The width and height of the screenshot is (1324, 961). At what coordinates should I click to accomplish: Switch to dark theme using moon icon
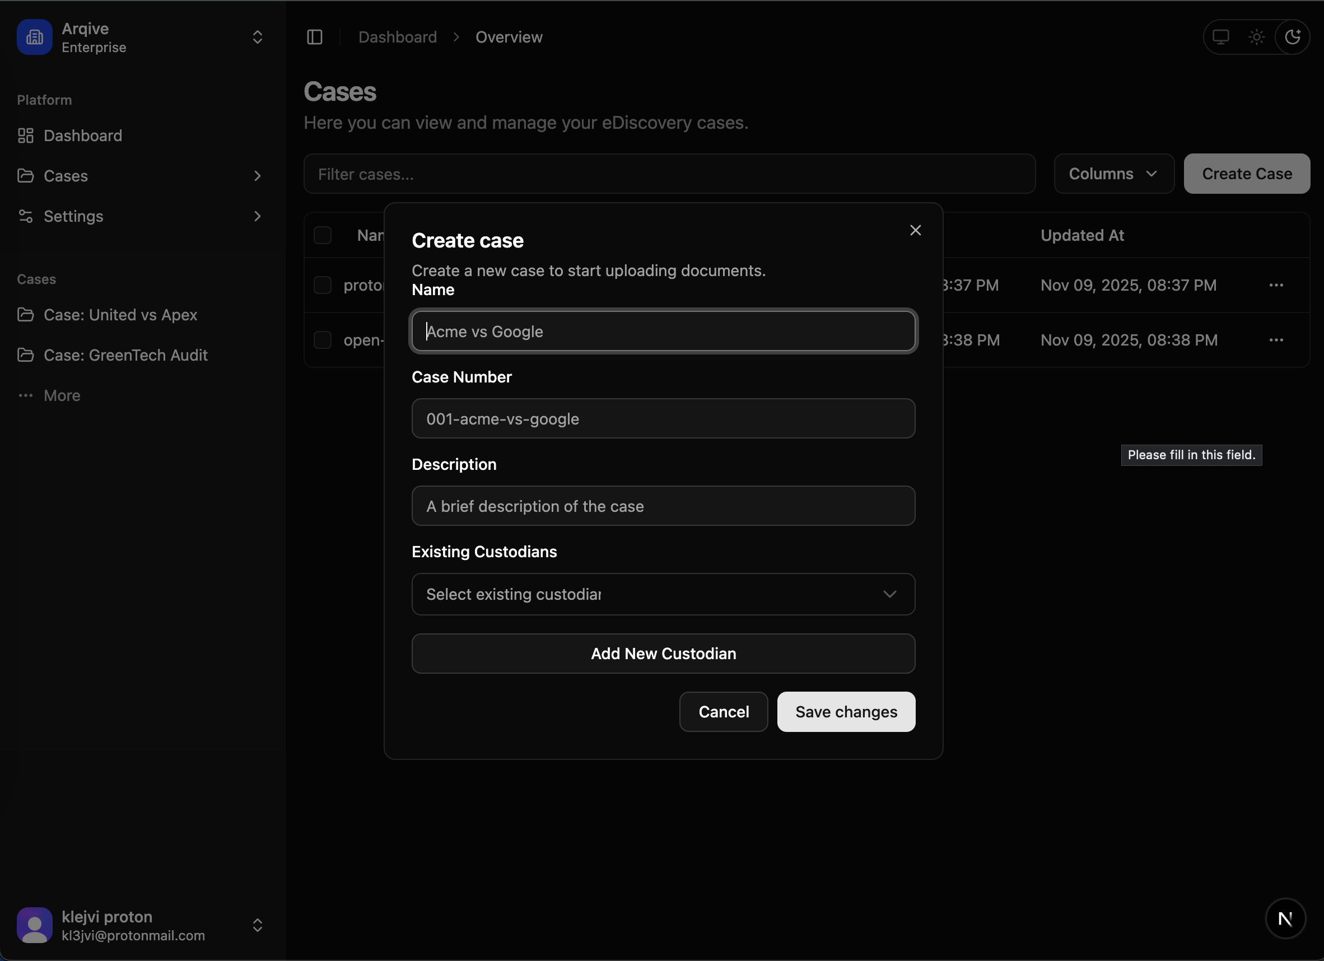click(1293, 37)
